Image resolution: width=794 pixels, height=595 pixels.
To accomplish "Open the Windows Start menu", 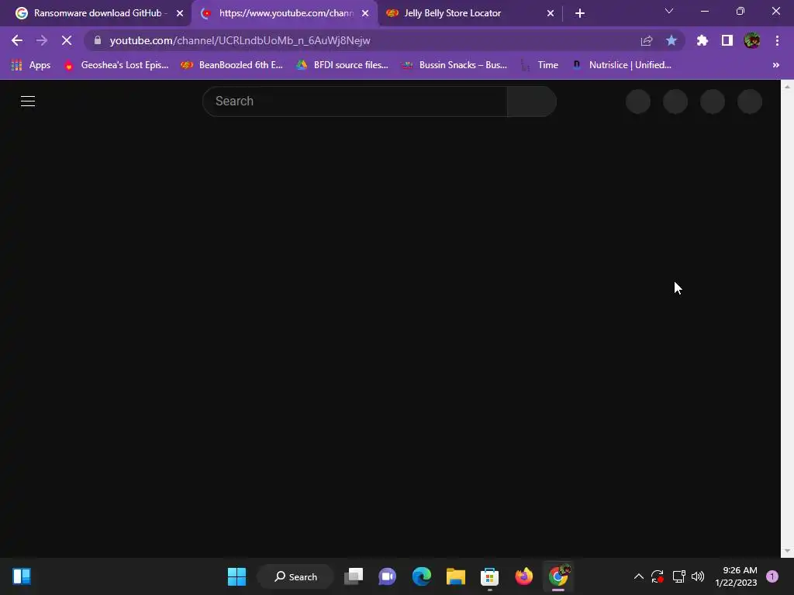I will 236,576.
